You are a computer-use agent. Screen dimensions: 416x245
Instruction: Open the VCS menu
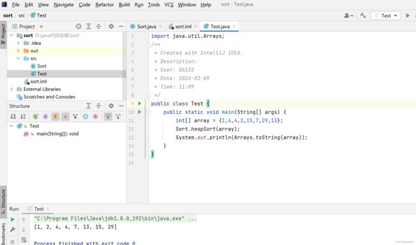169,4
